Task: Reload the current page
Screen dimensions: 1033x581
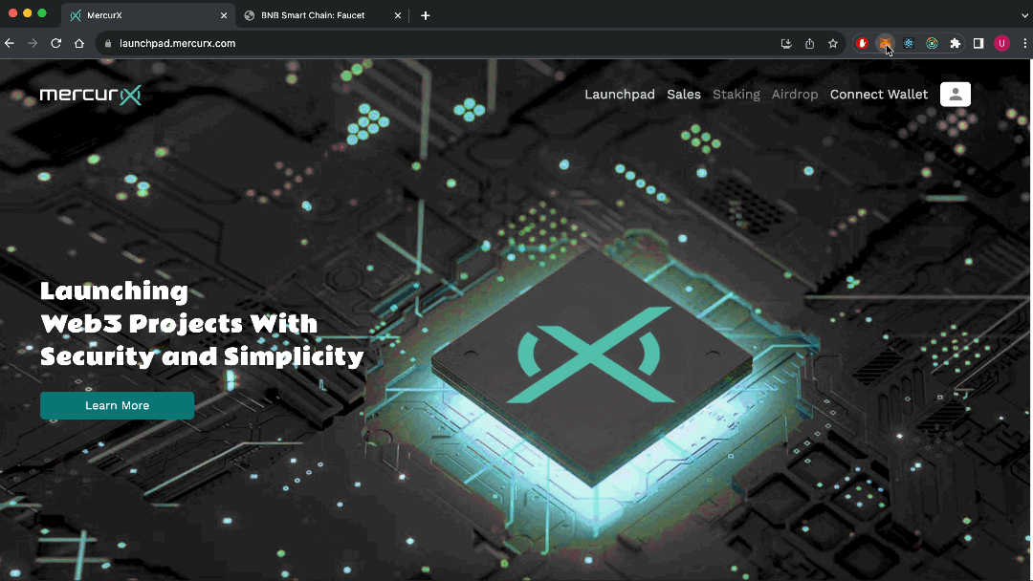Action: (56, 43)
